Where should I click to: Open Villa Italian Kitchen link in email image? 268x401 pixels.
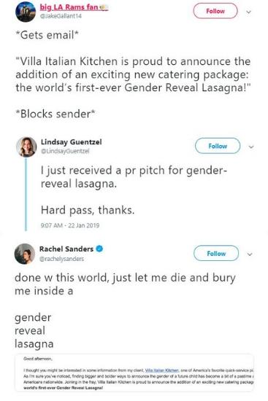point(162,370)
